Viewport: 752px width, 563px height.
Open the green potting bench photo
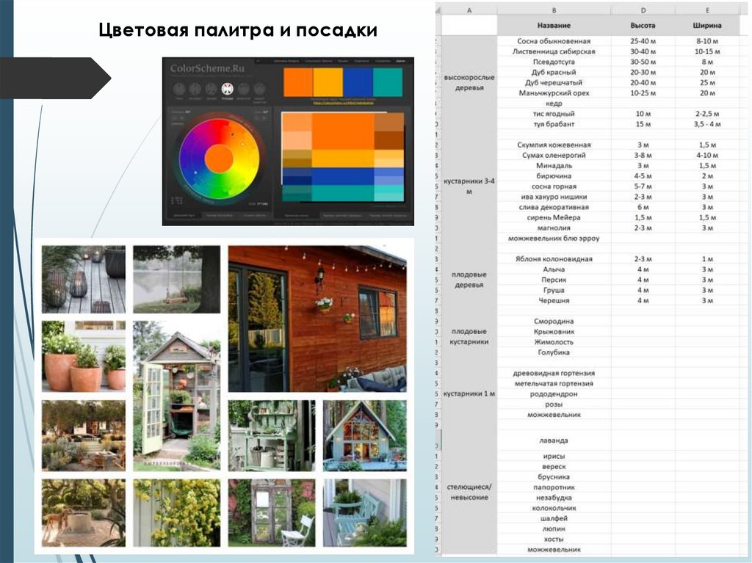(272, 435)
